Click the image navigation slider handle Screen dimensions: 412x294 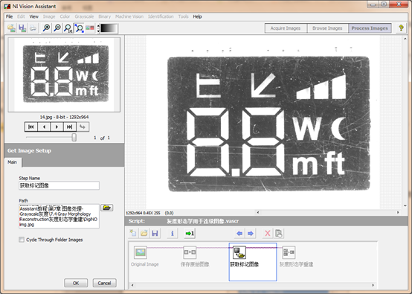coord(74,137)
